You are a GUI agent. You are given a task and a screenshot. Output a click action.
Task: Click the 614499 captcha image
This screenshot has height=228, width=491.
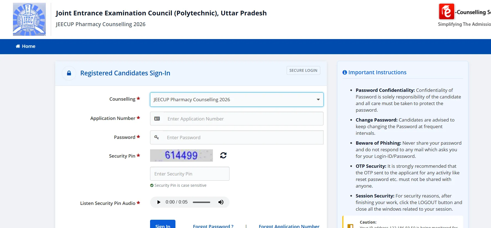click(x=182, y=155)
